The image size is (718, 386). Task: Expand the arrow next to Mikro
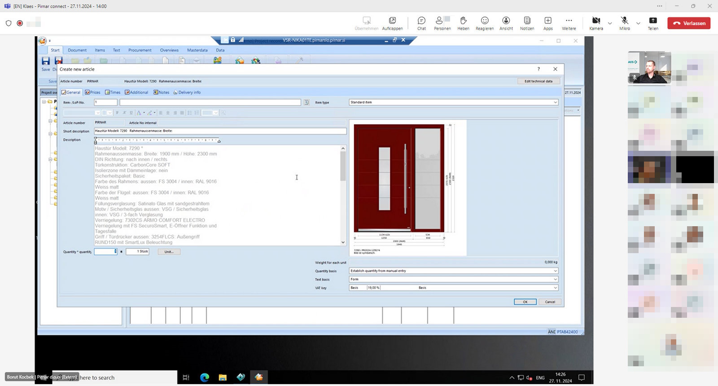(638, 23)
